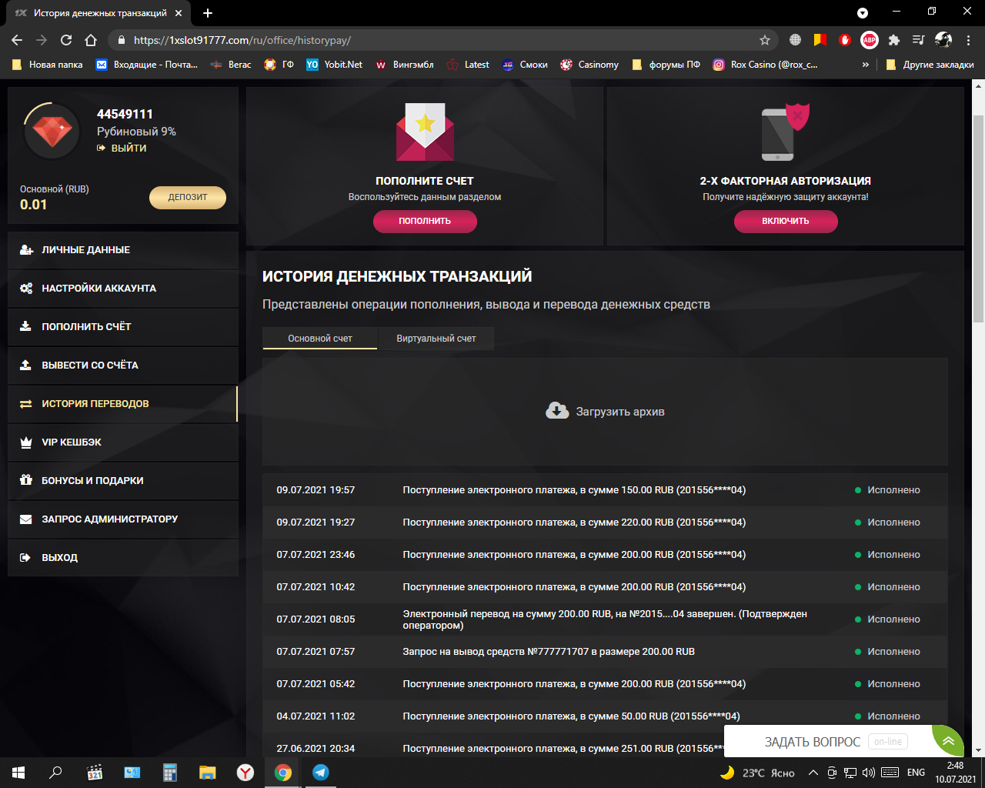Click the red hand extension icon

(845, 40)
